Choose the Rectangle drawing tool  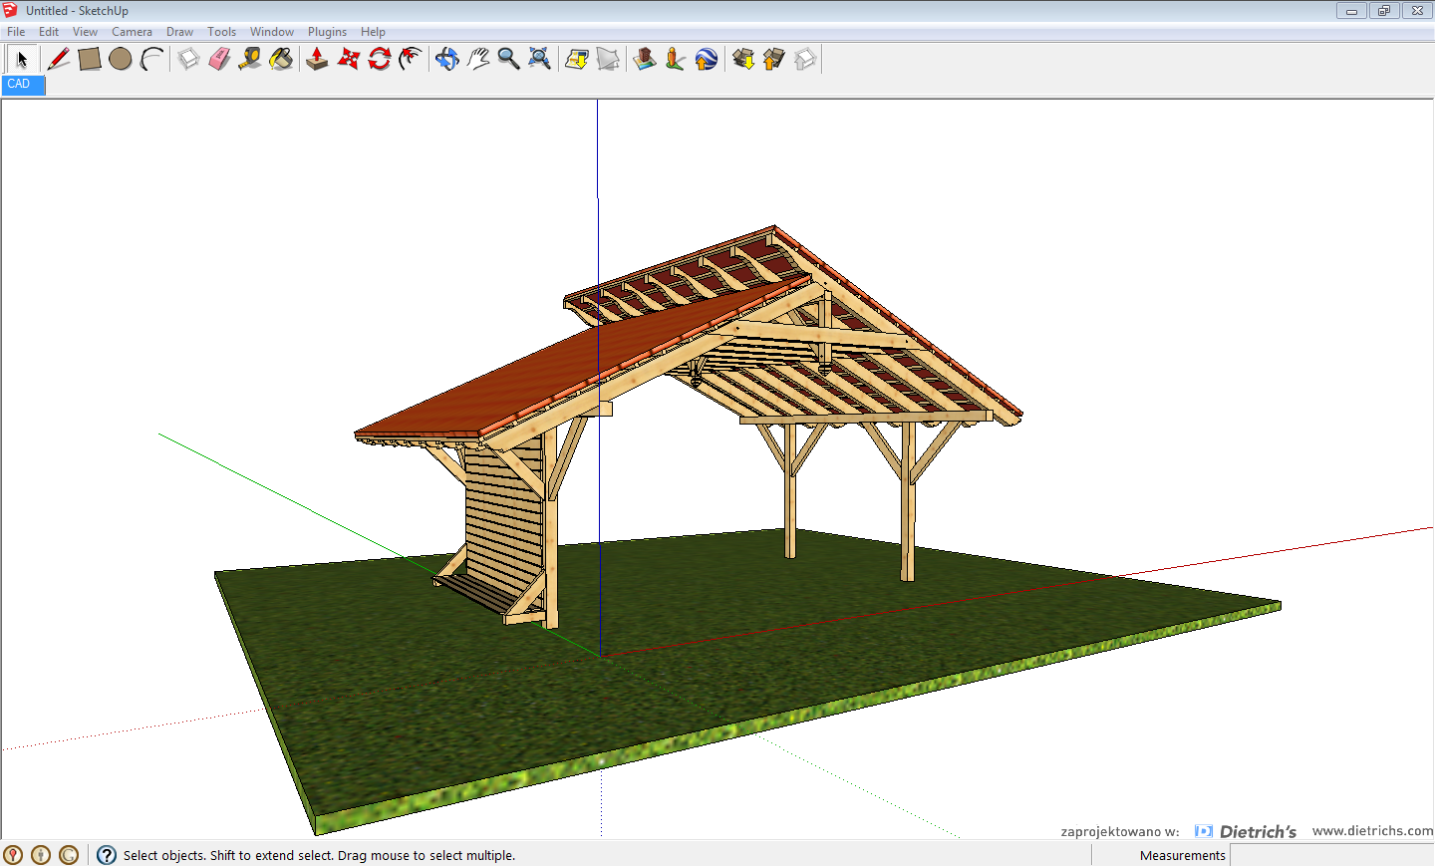coord(90,59)
